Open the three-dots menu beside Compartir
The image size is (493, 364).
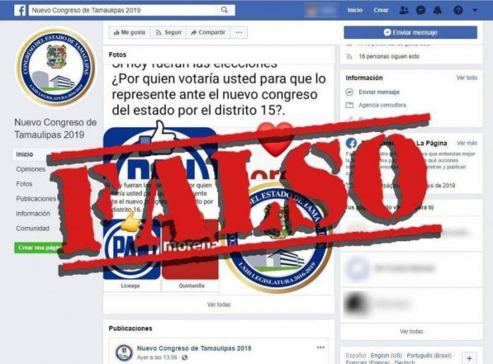tap(239, 33)
